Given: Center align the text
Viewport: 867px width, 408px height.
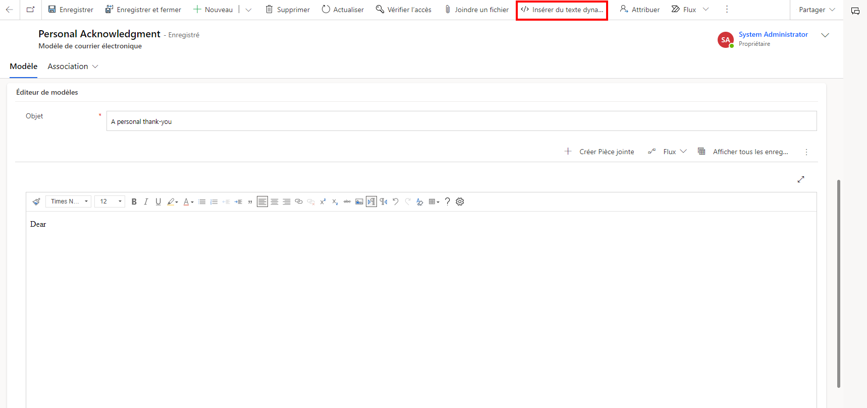Looking at the screenshot, I should (x=275, y=201).
